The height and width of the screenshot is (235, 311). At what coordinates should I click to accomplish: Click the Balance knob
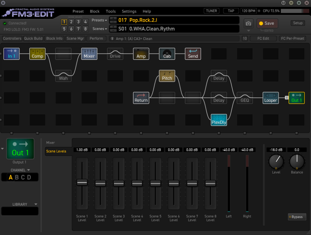297,161
